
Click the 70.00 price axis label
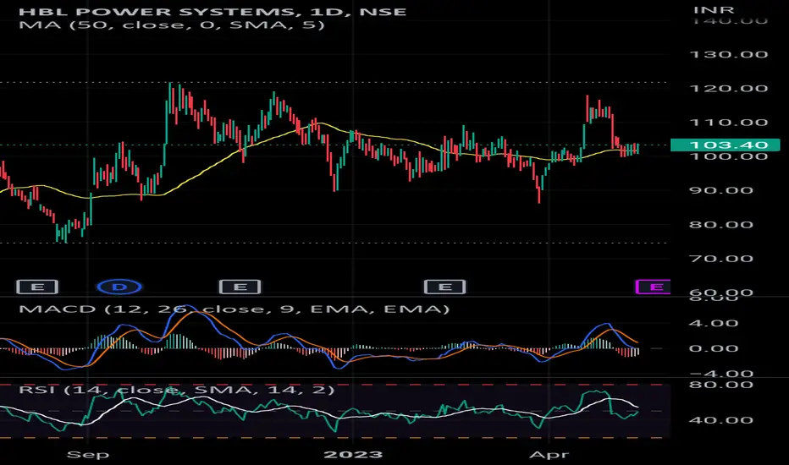pos(720,259)
